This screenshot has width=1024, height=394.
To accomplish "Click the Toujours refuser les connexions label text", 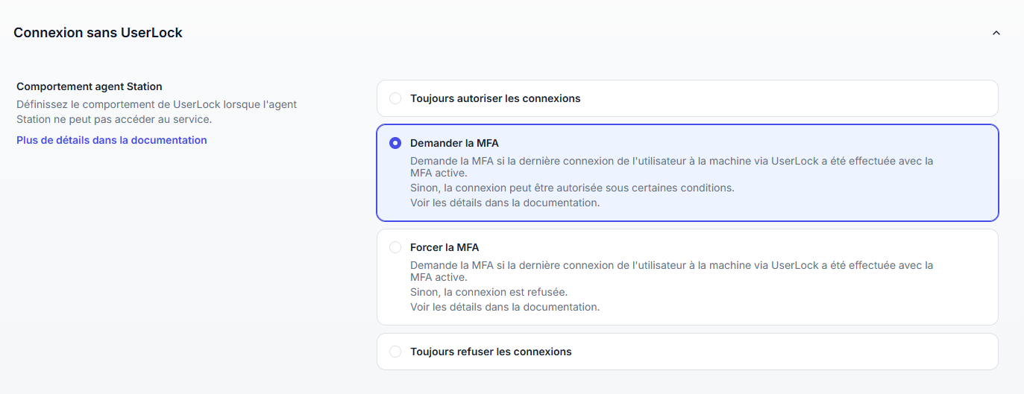I will 491,352.
